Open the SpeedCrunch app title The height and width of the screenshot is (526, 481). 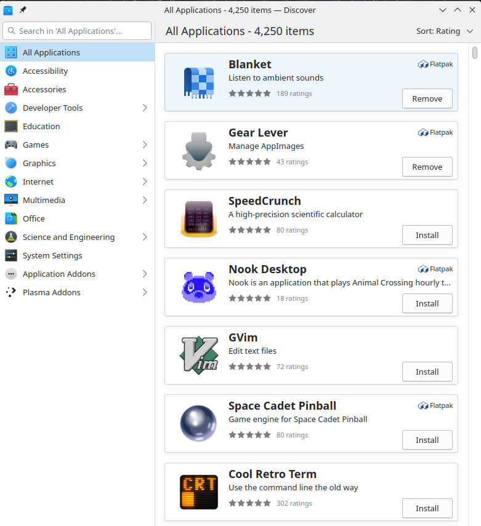click(x=265, y=201)
